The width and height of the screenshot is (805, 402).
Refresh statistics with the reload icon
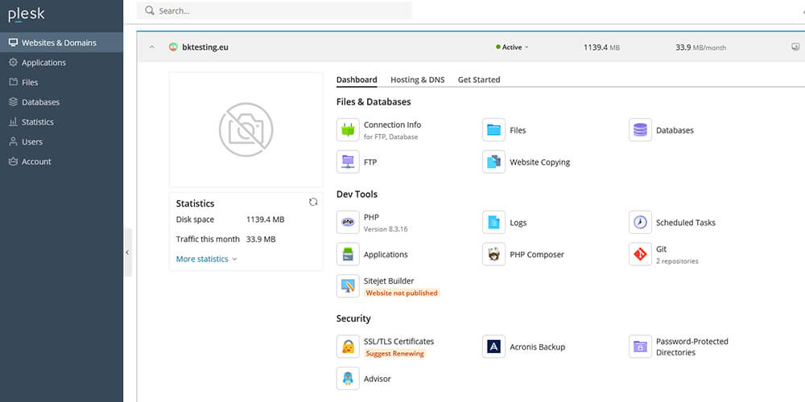pyautogui.click(x=313, y=203)
